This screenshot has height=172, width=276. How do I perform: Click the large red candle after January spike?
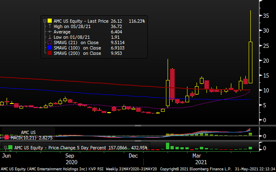tap(172, 84)
